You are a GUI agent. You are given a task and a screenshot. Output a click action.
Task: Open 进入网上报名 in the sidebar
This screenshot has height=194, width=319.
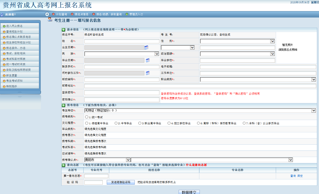click(14, 26)
